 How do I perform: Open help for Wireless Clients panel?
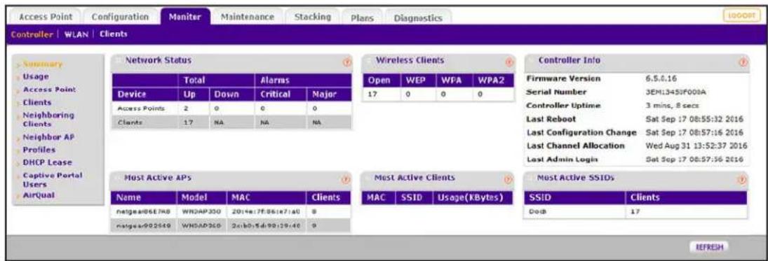click(x=509, y=62)
